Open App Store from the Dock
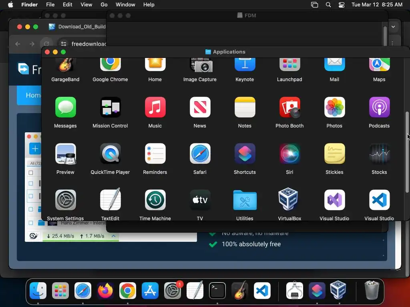This screenshot has width=410, height=307. coord(150,291)
